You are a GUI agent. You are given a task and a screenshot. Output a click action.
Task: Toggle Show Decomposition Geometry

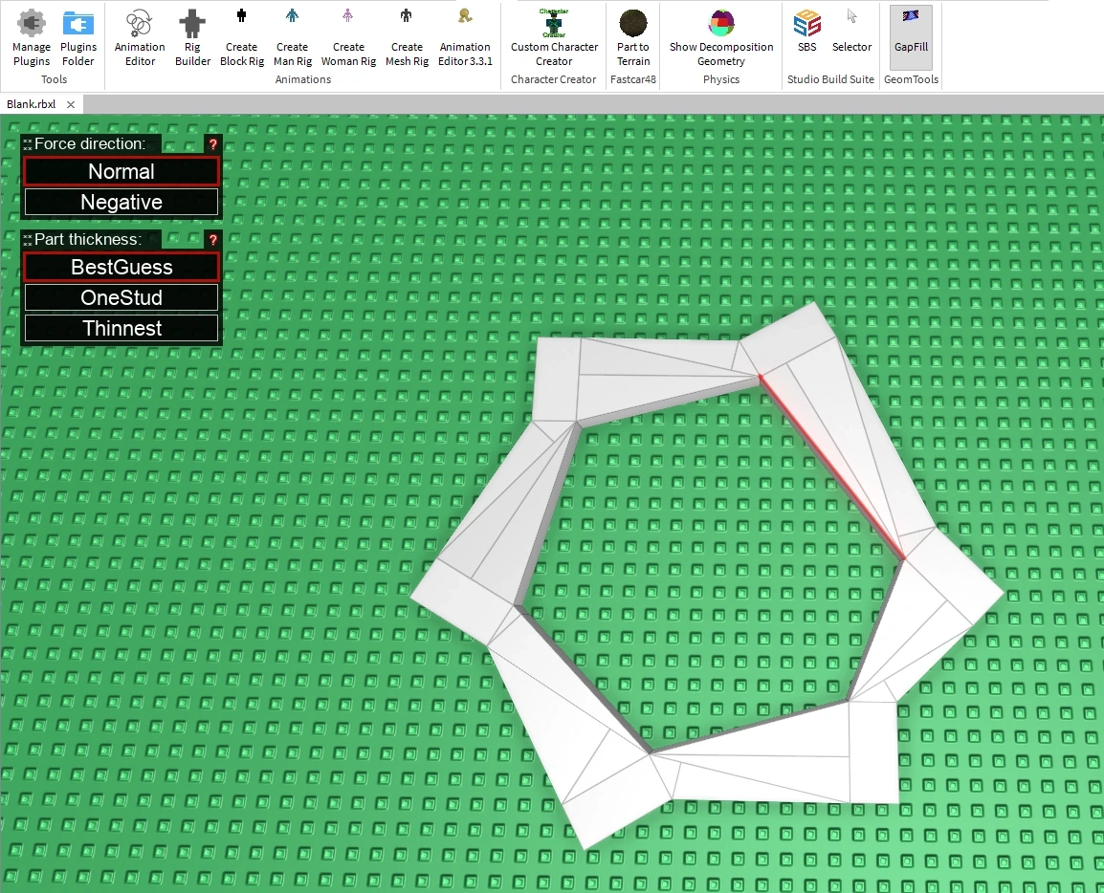tap(721, 37)
